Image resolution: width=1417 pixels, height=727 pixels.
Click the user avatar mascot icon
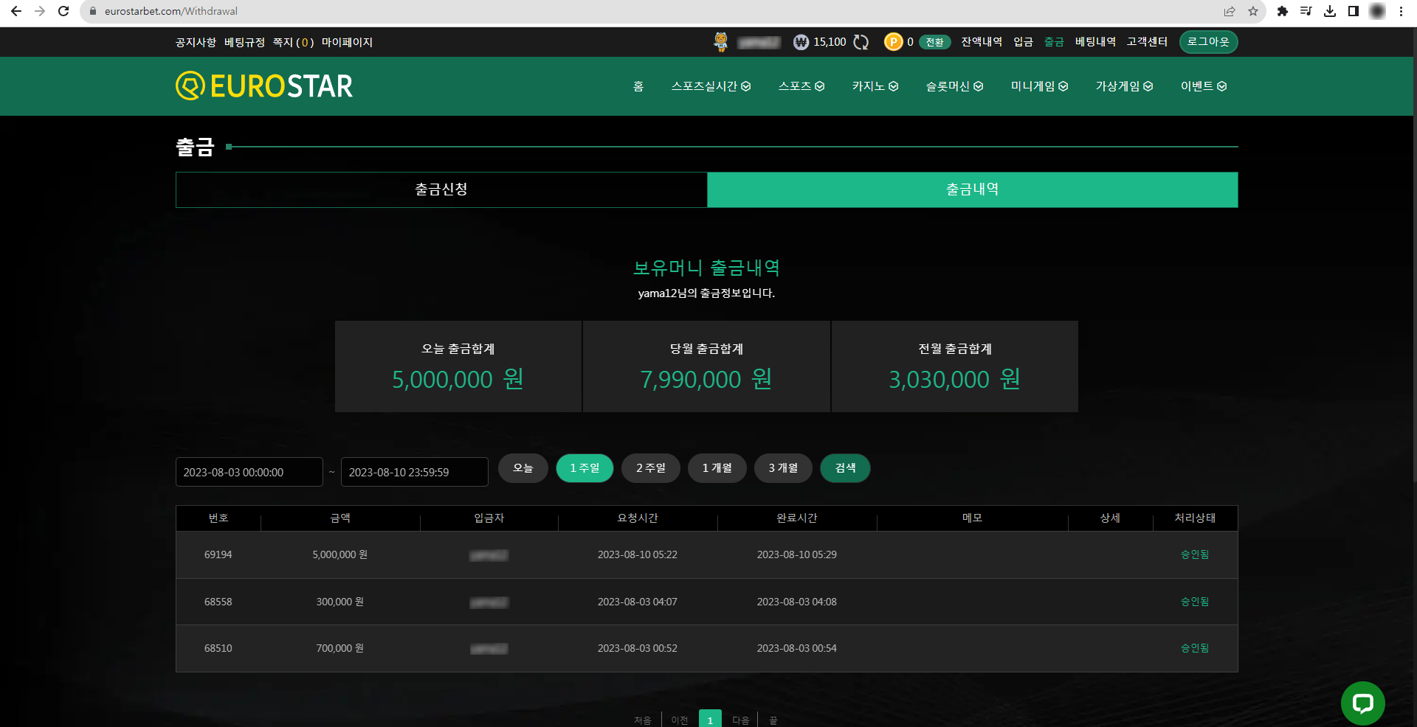[721, 42]
